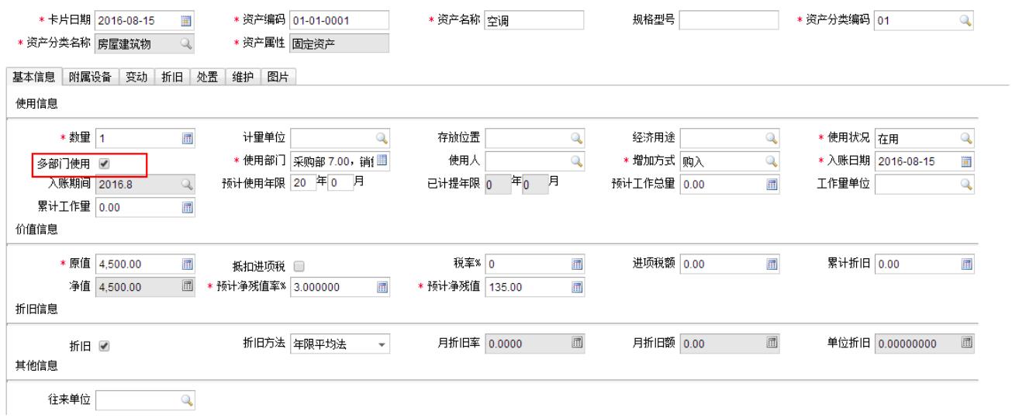
Task: Expand the 折旧方法 dropdown
Action: 381,344
